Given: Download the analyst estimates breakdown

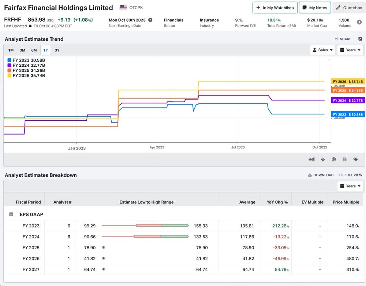Looking at the screenshot, I should [321, 175].
